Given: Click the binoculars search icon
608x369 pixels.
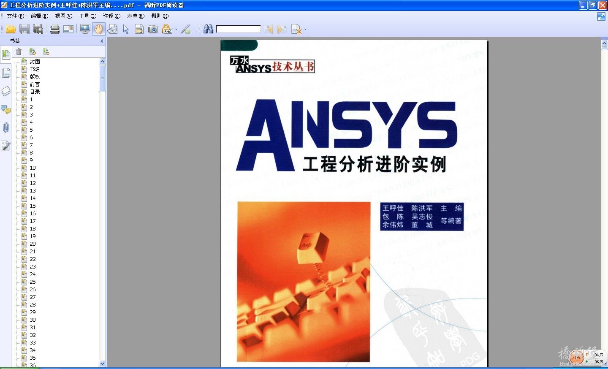Looking at the screenshot, I should pos(208,29).
